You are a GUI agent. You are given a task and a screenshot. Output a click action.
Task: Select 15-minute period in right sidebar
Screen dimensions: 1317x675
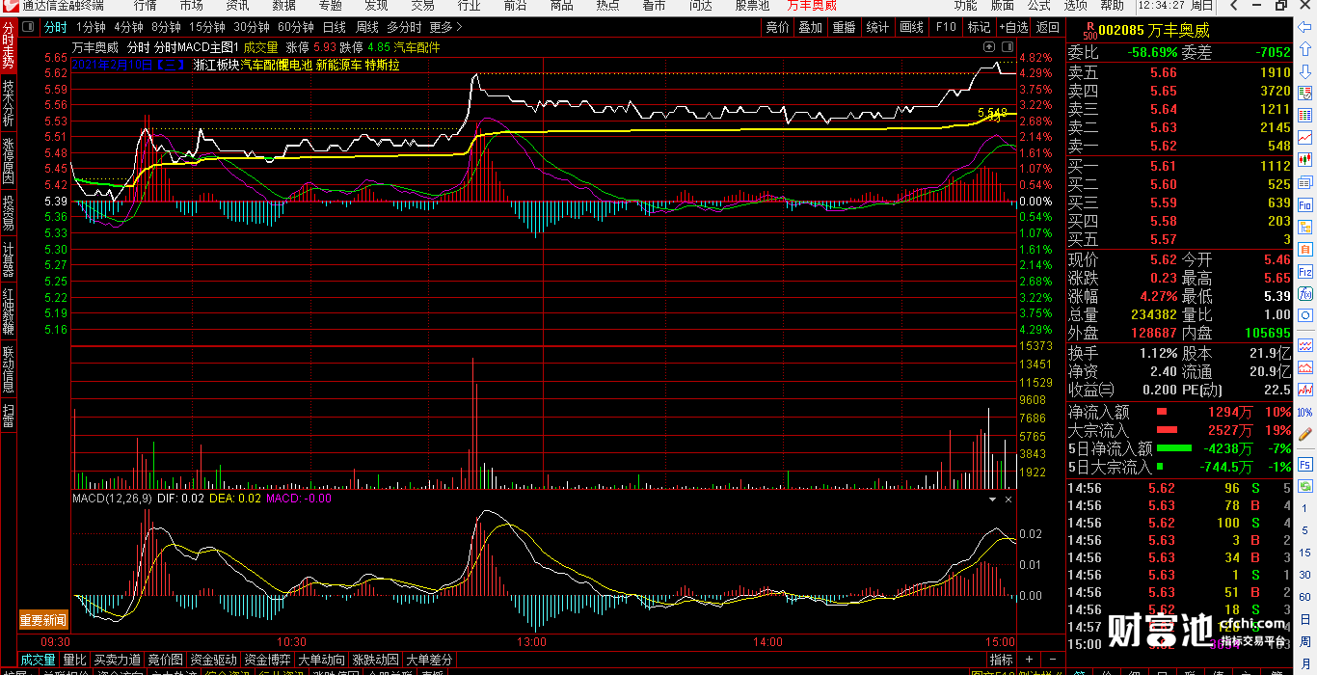click(x=1305, y=553)
